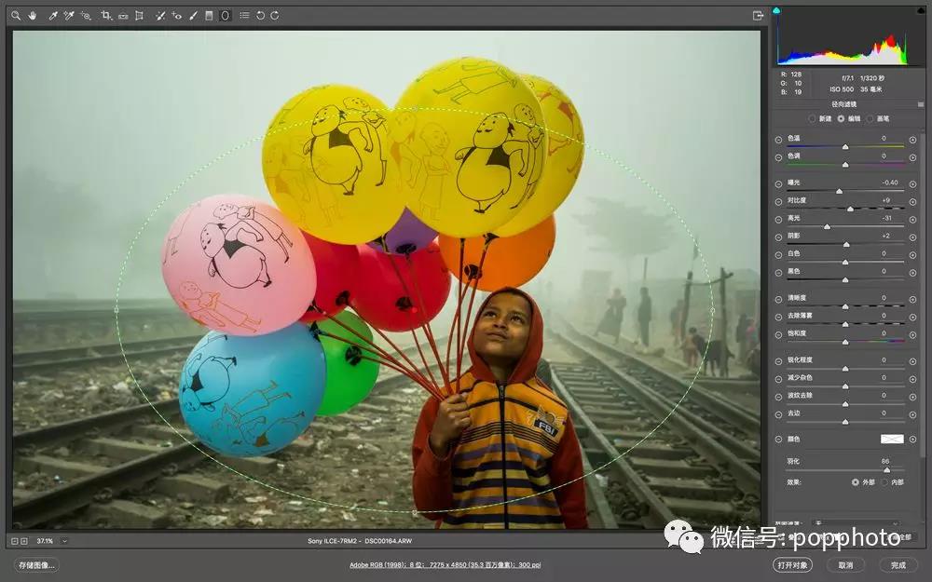
Task: Click the 打开对象 button
Action: [792, 565]
